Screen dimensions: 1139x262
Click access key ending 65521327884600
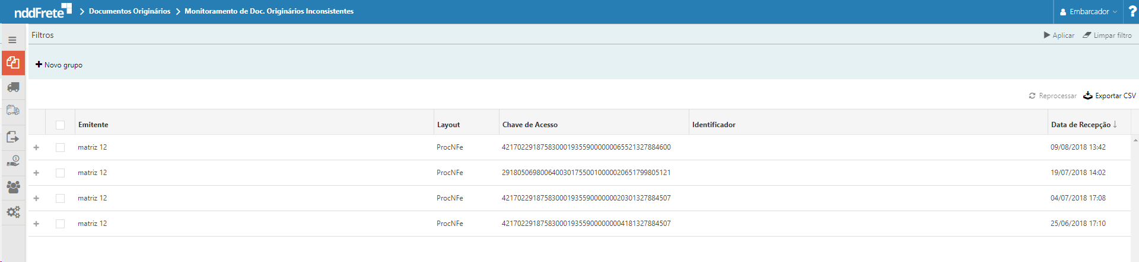586,147
